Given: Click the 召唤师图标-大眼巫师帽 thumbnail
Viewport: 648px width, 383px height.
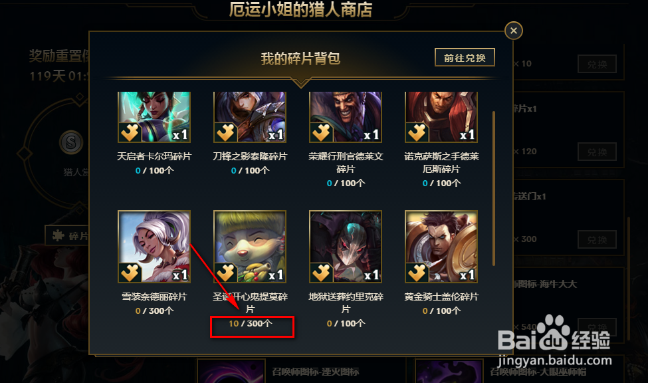Looking at the screenshot, I should click(449, 372).
